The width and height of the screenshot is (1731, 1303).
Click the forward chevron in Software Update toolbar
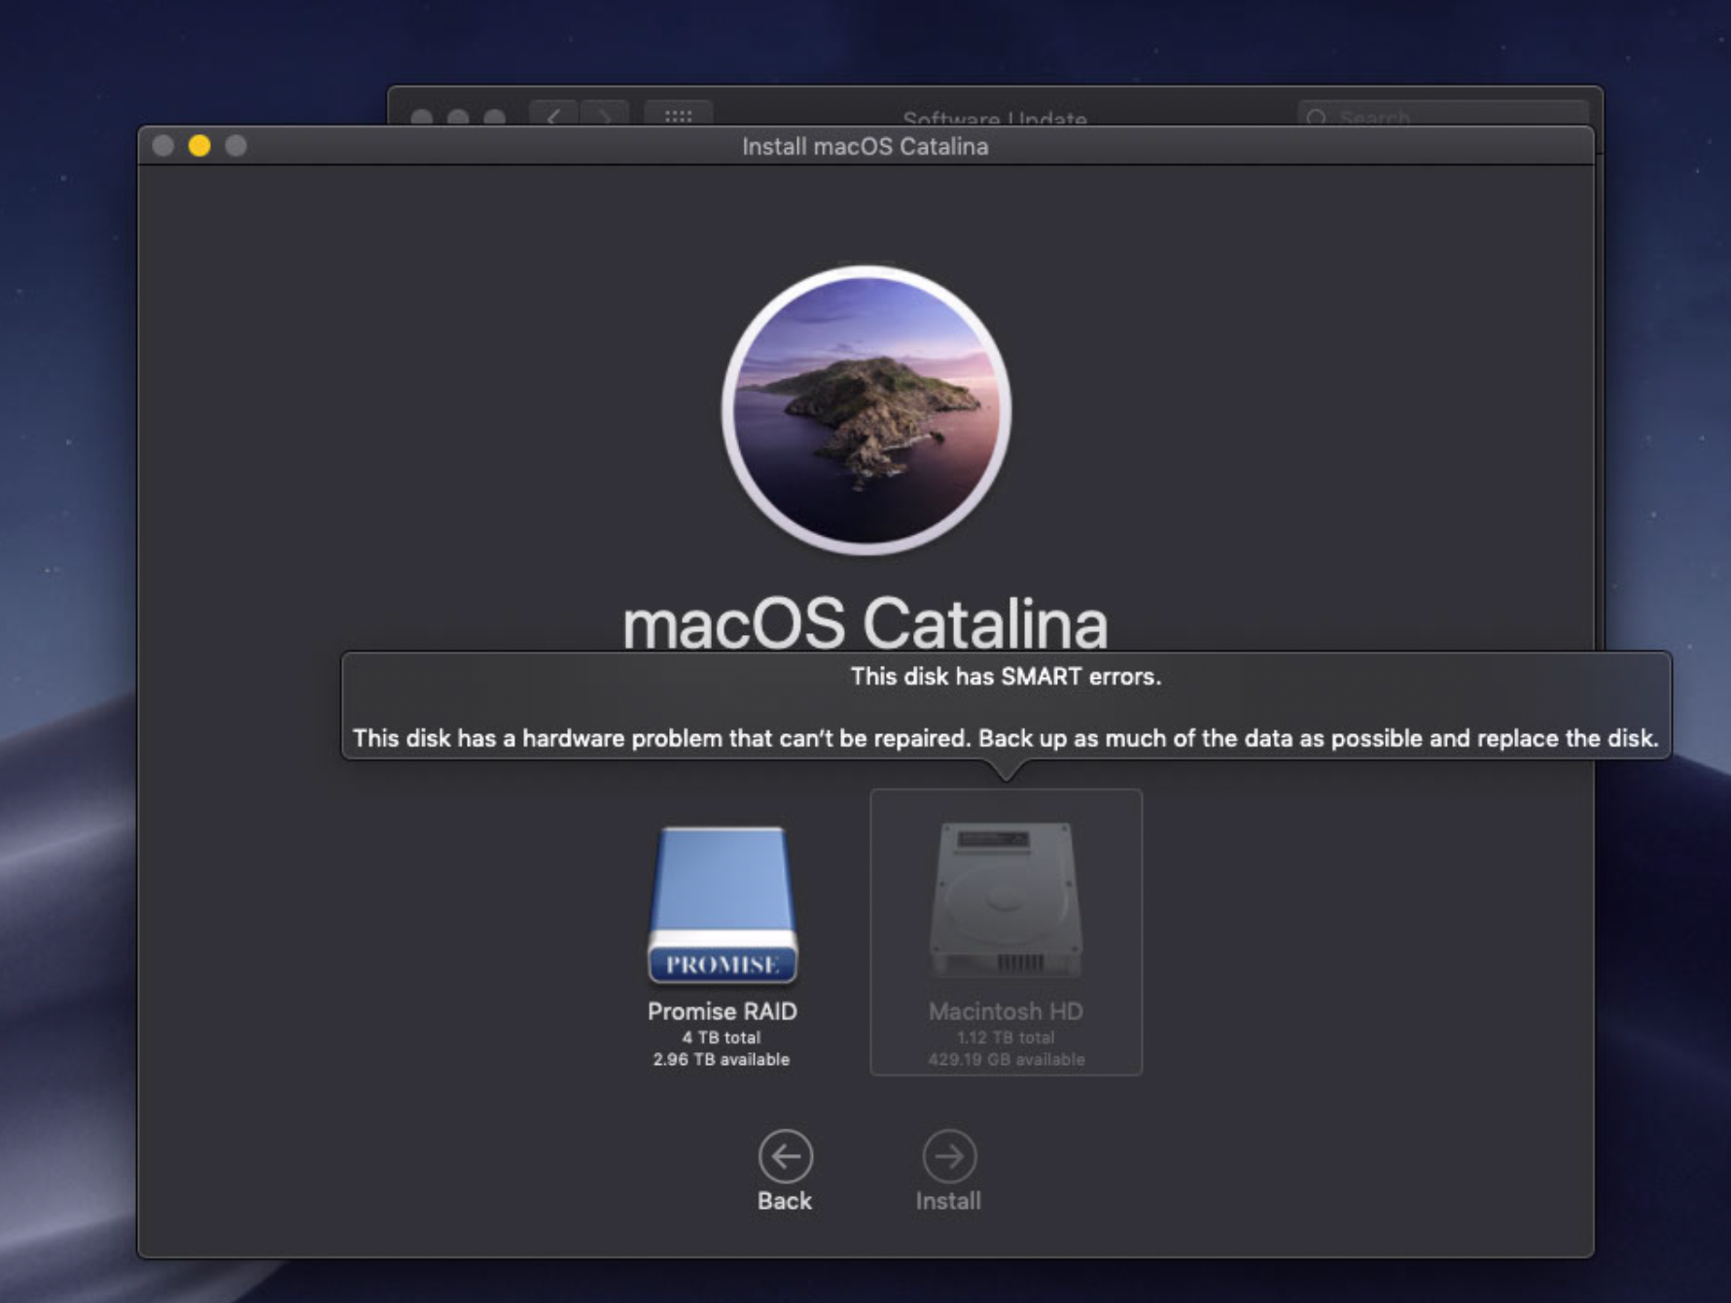click(x=605, y=117)
